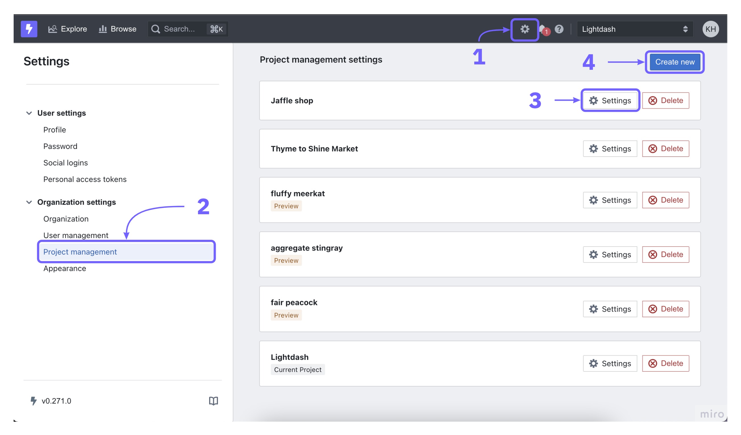Open Appearance settings page

[x=65, y=268]
